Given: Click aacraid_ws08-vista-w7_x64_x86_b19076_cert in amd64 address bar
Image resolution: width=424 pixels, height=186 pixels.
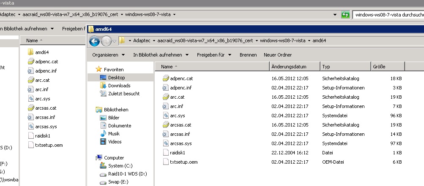Looking at the screenshot, I should (x=205, y=41).
